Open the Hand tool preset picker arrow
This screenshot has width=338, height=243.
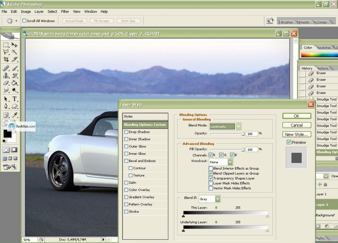point(16,21)
